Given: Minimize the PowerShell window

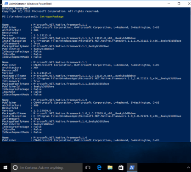Looking at the screenshot, I should tap(169, 4).
